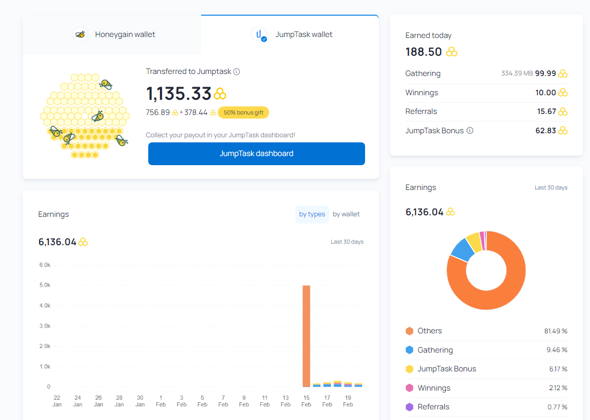Click the JumpTask wallet logo icon
Viewport: 590px width, 420px height.
(259, 34)
